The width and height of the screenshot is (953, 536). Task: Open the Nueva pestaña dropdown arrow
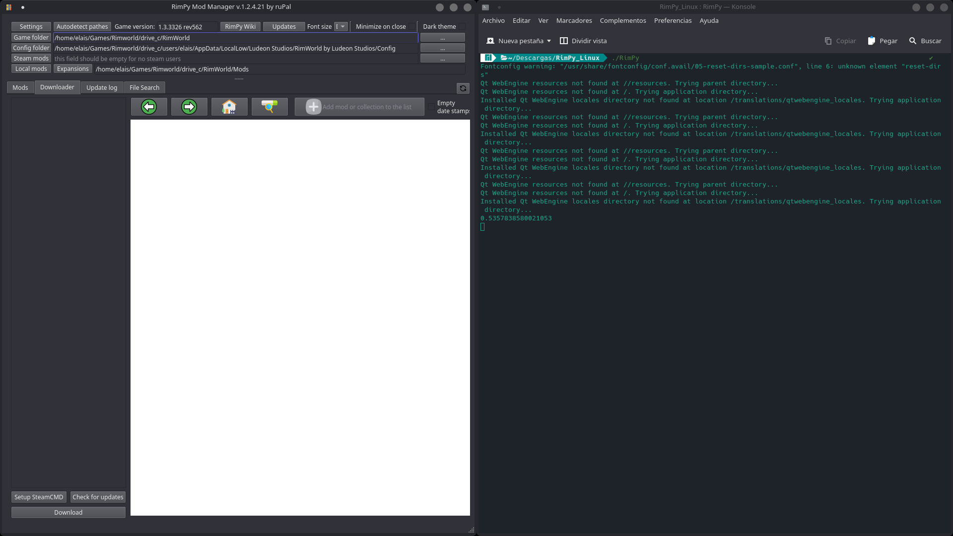(547, 41)
